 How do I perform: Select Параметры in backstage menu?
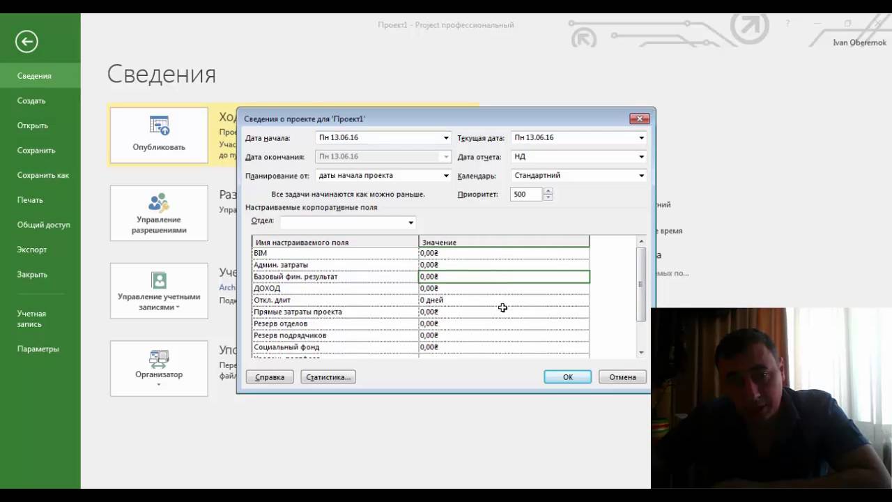40,349
